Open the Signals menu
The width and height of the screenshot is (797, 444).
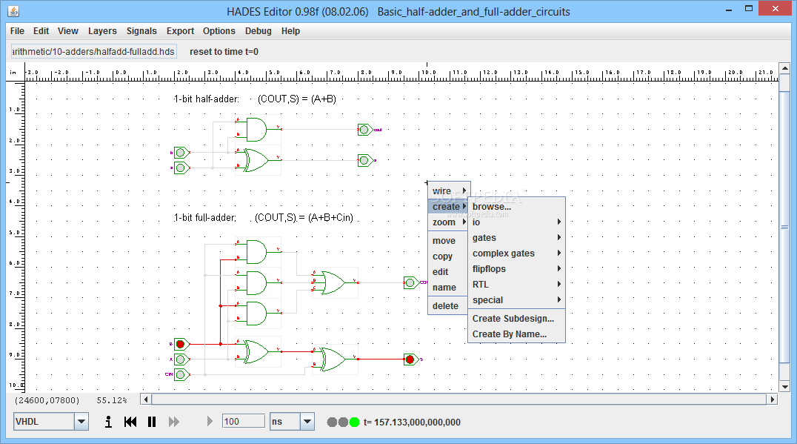[x=141, y=31]
